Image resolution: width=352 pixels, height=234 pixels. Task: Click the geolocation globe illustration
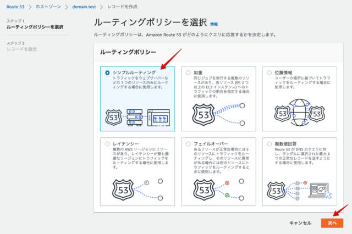coord(299,113)
